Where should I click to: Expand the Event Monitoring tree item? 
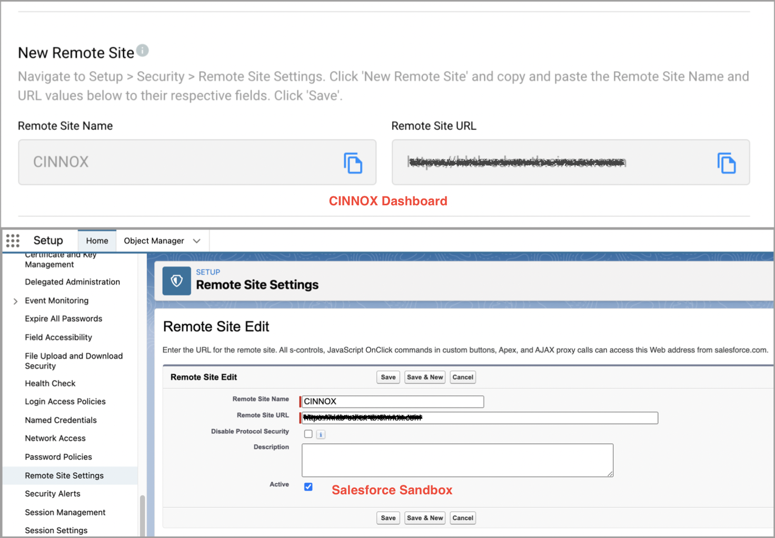pyautogui.click(x=15, y=301)
